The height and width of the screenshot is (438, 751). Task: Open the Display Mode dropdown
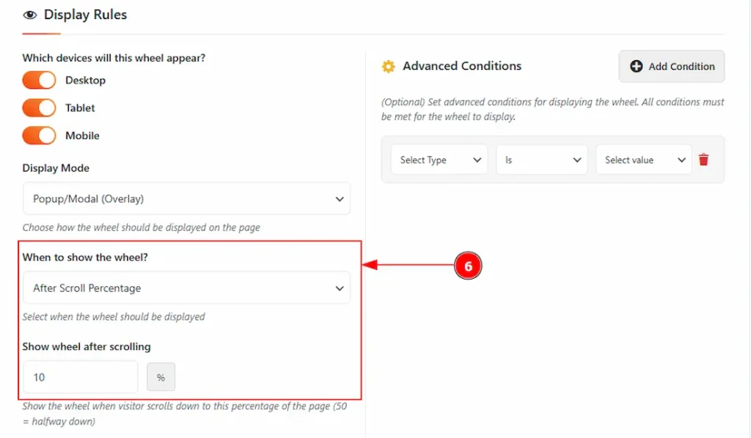point(186,199)
